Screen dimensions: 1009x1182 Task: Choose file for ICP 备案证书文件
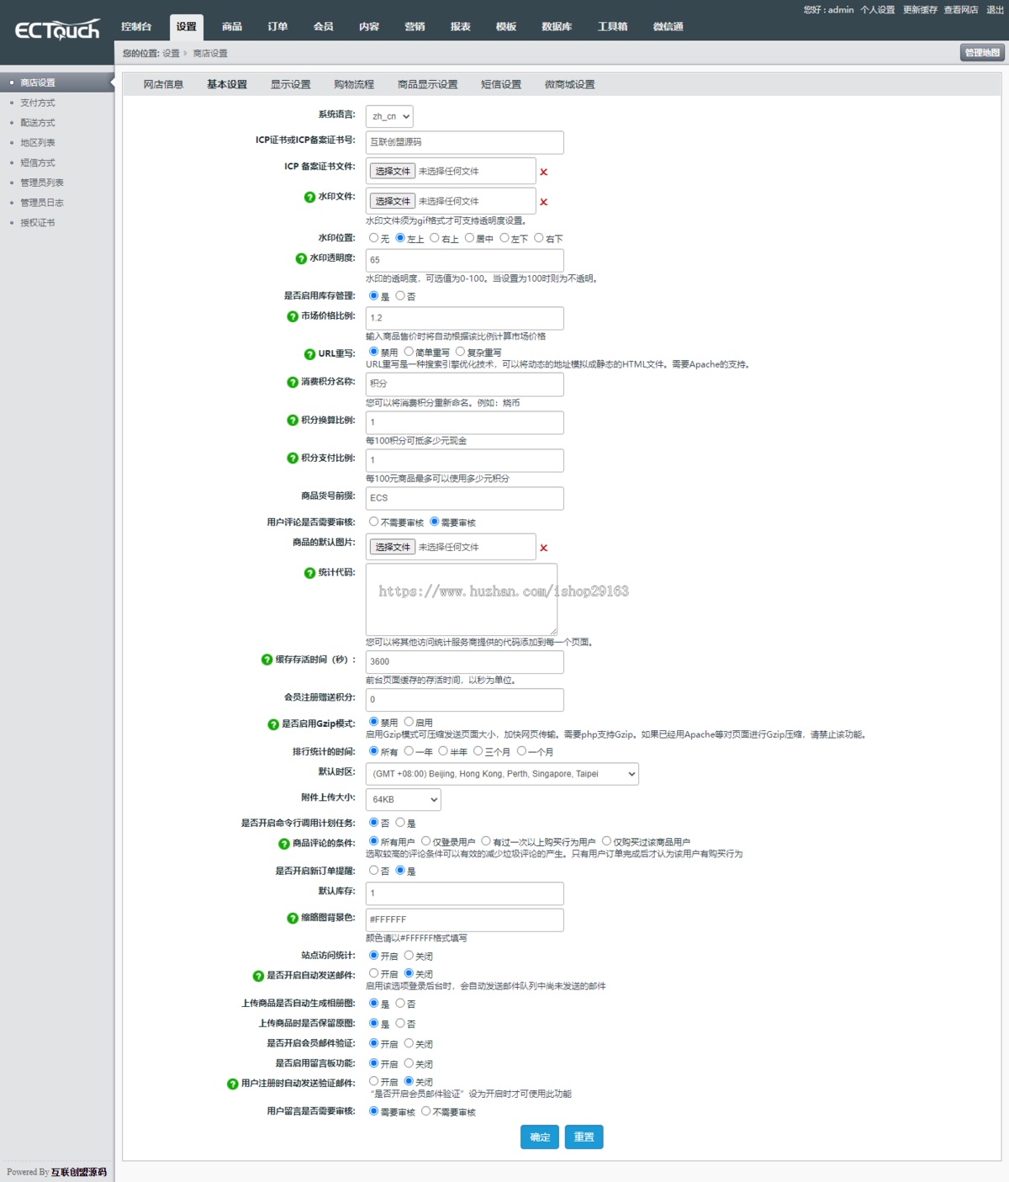point(393,172)
